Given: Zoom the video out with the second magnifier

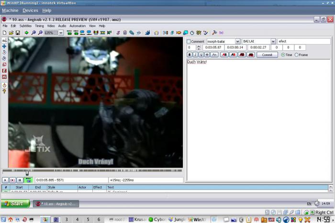Looking at the screenshot, I should [40, 33].
